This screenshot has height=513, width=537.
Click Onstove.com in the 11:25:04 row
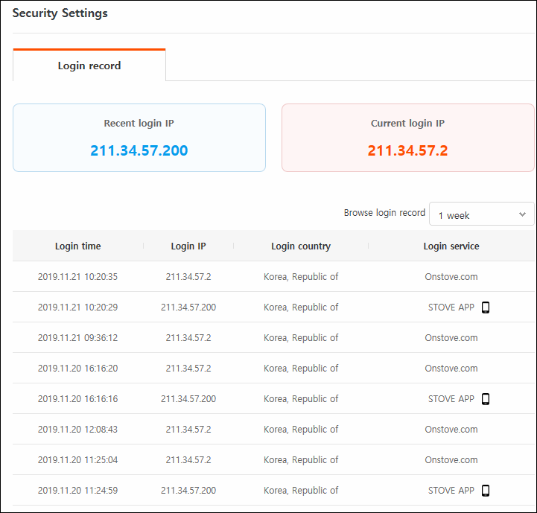[451, 459]
